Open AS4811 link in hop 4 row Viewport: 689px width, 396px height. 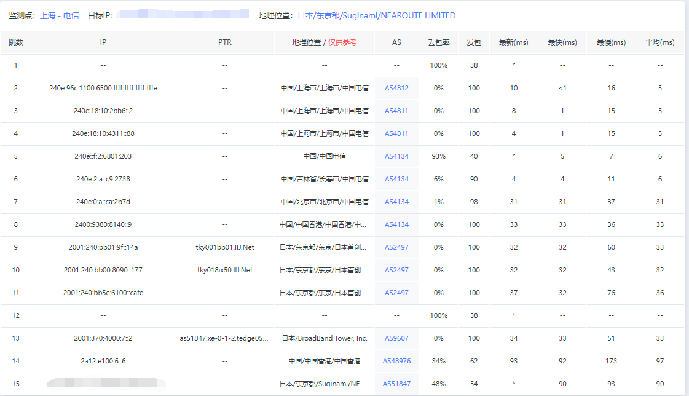click(x=396, y=133)
